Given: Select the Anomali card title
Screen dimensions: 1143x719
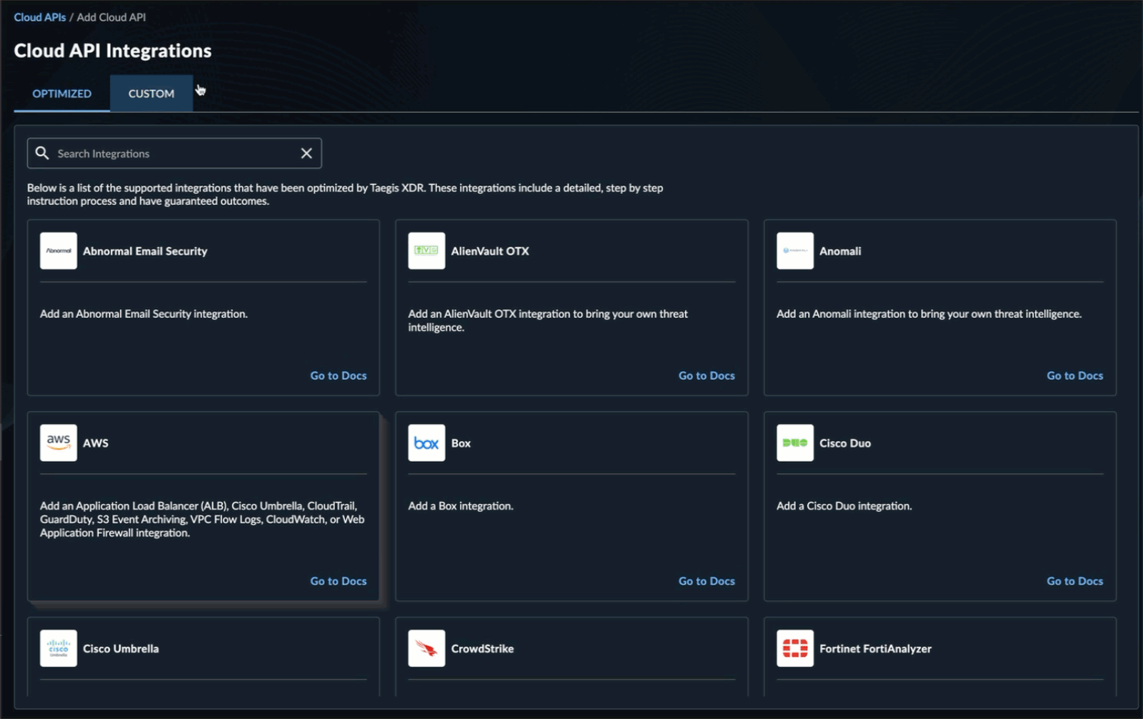Looking at the screenshot, I should [x=840, y=251].
